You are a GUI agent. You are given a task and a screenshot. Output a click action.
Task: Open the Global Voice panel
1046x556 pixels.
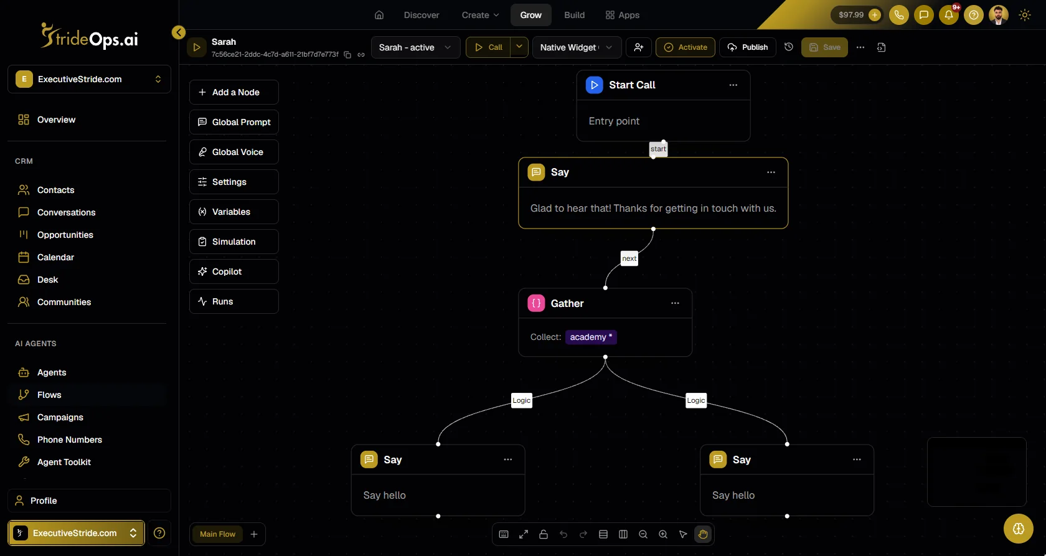[234, 152]
